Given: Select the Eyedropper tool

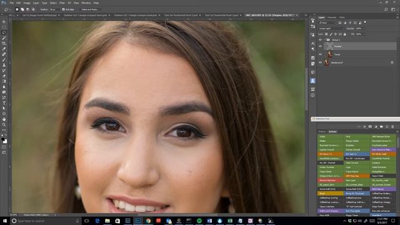Looking at the screenshot, I should click(4, 49).
